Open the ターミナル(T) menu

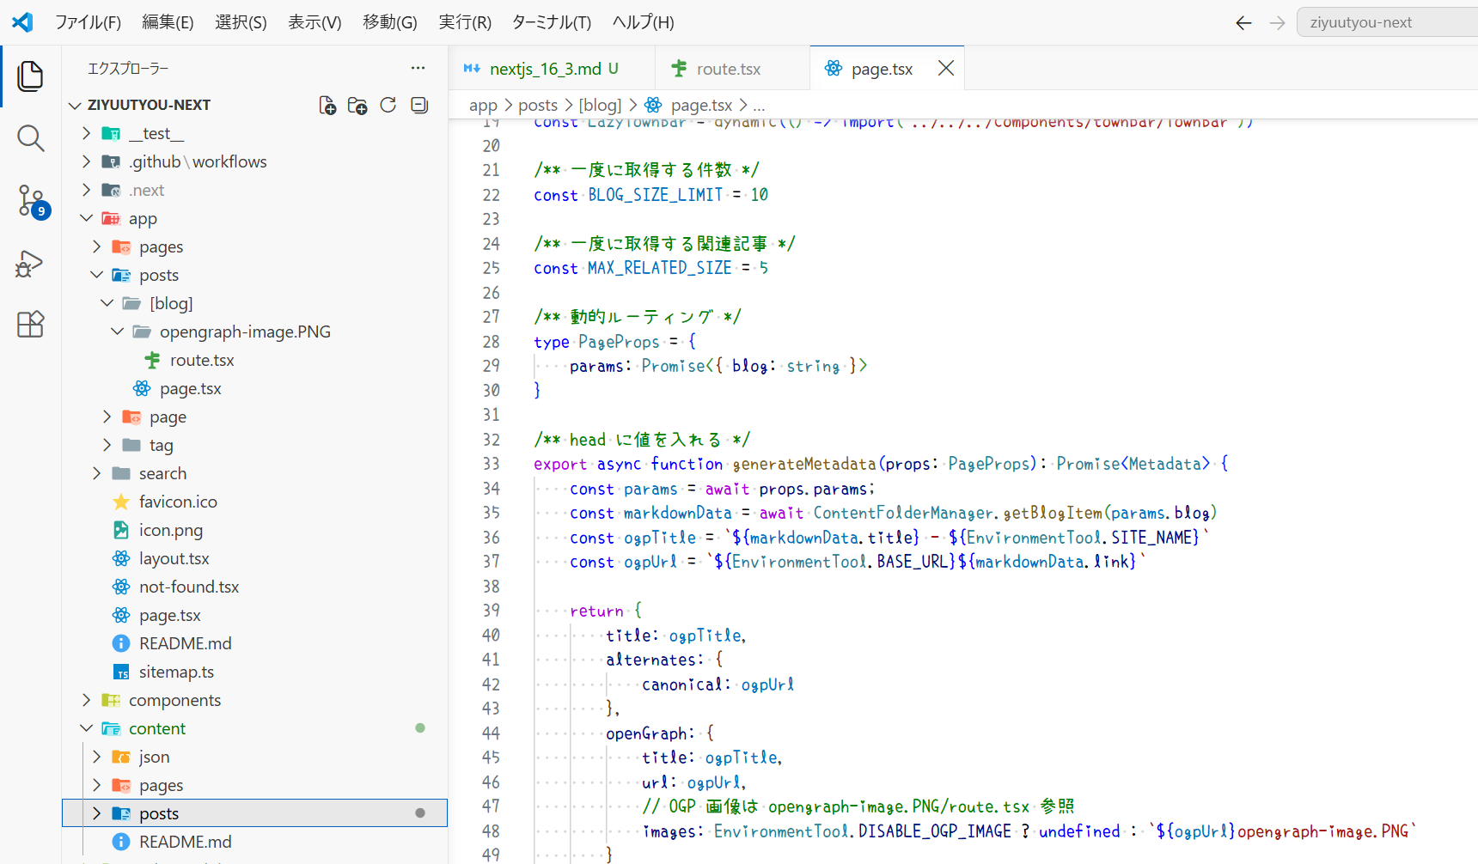click(x=552, y=22)
